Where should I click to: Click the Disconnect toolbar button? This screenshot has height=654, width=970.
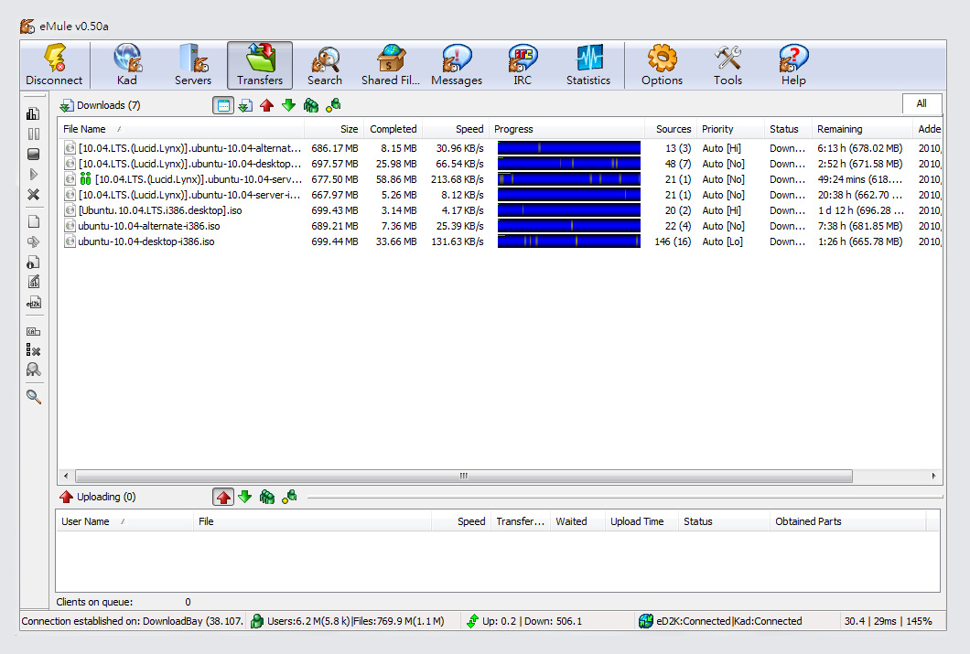[x=54, y=65]
